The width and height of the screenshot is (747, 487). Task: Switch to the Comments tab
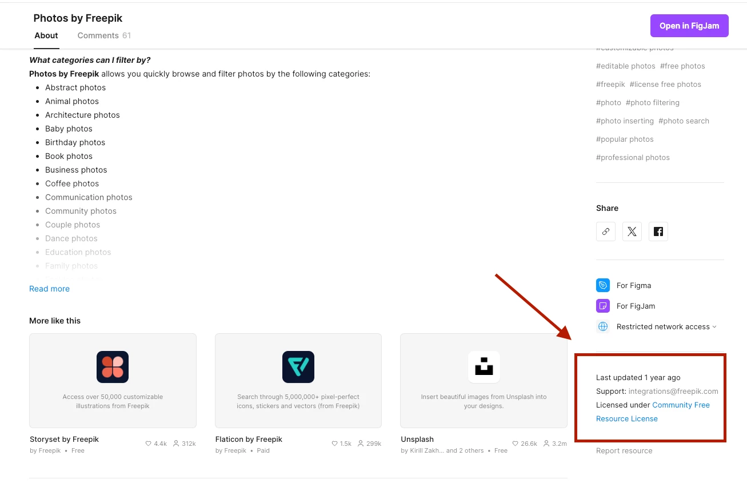104,35
